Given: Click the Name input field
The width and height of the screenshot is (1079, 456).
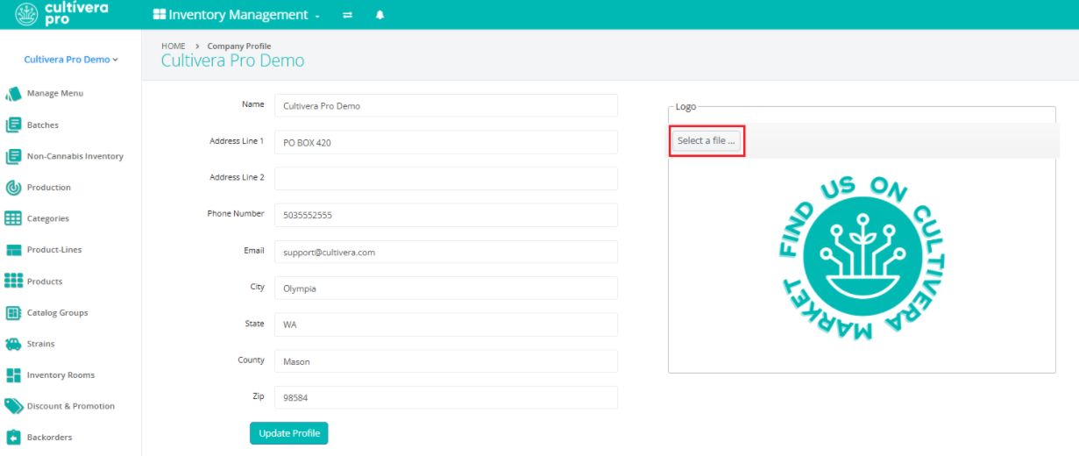Looking at the screenshot, I should tap(446, 105).
